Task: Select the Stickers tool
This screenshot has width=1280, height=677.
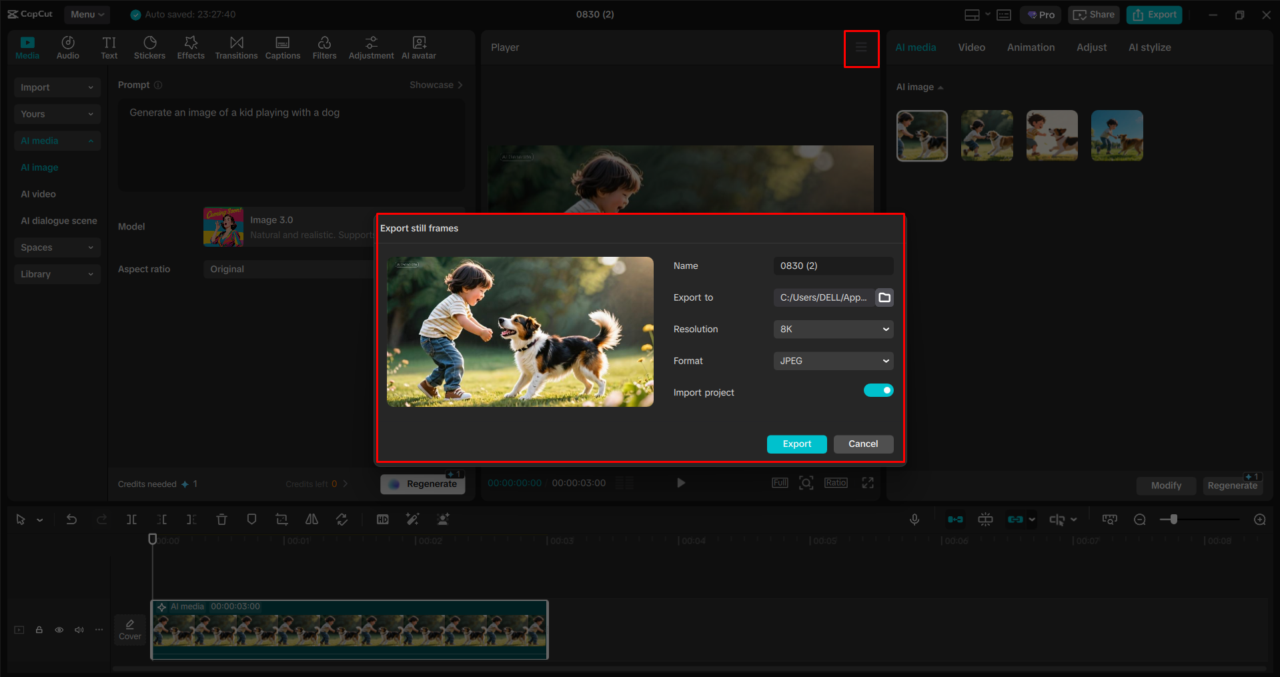Action: pyautogui.click(x=149, y=47)
